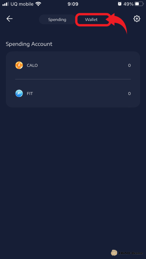
Task: Tap the UQ mobile carrier label
Action: (22, 4)
